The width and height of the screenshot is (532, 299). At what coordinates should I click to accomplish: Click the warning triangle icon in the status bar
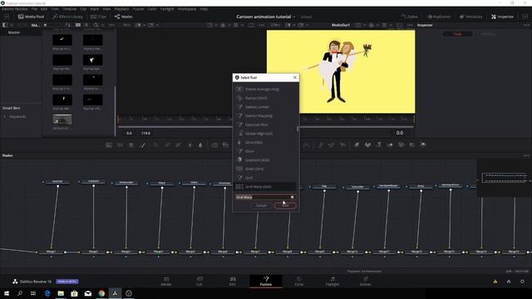click(495, 282)
